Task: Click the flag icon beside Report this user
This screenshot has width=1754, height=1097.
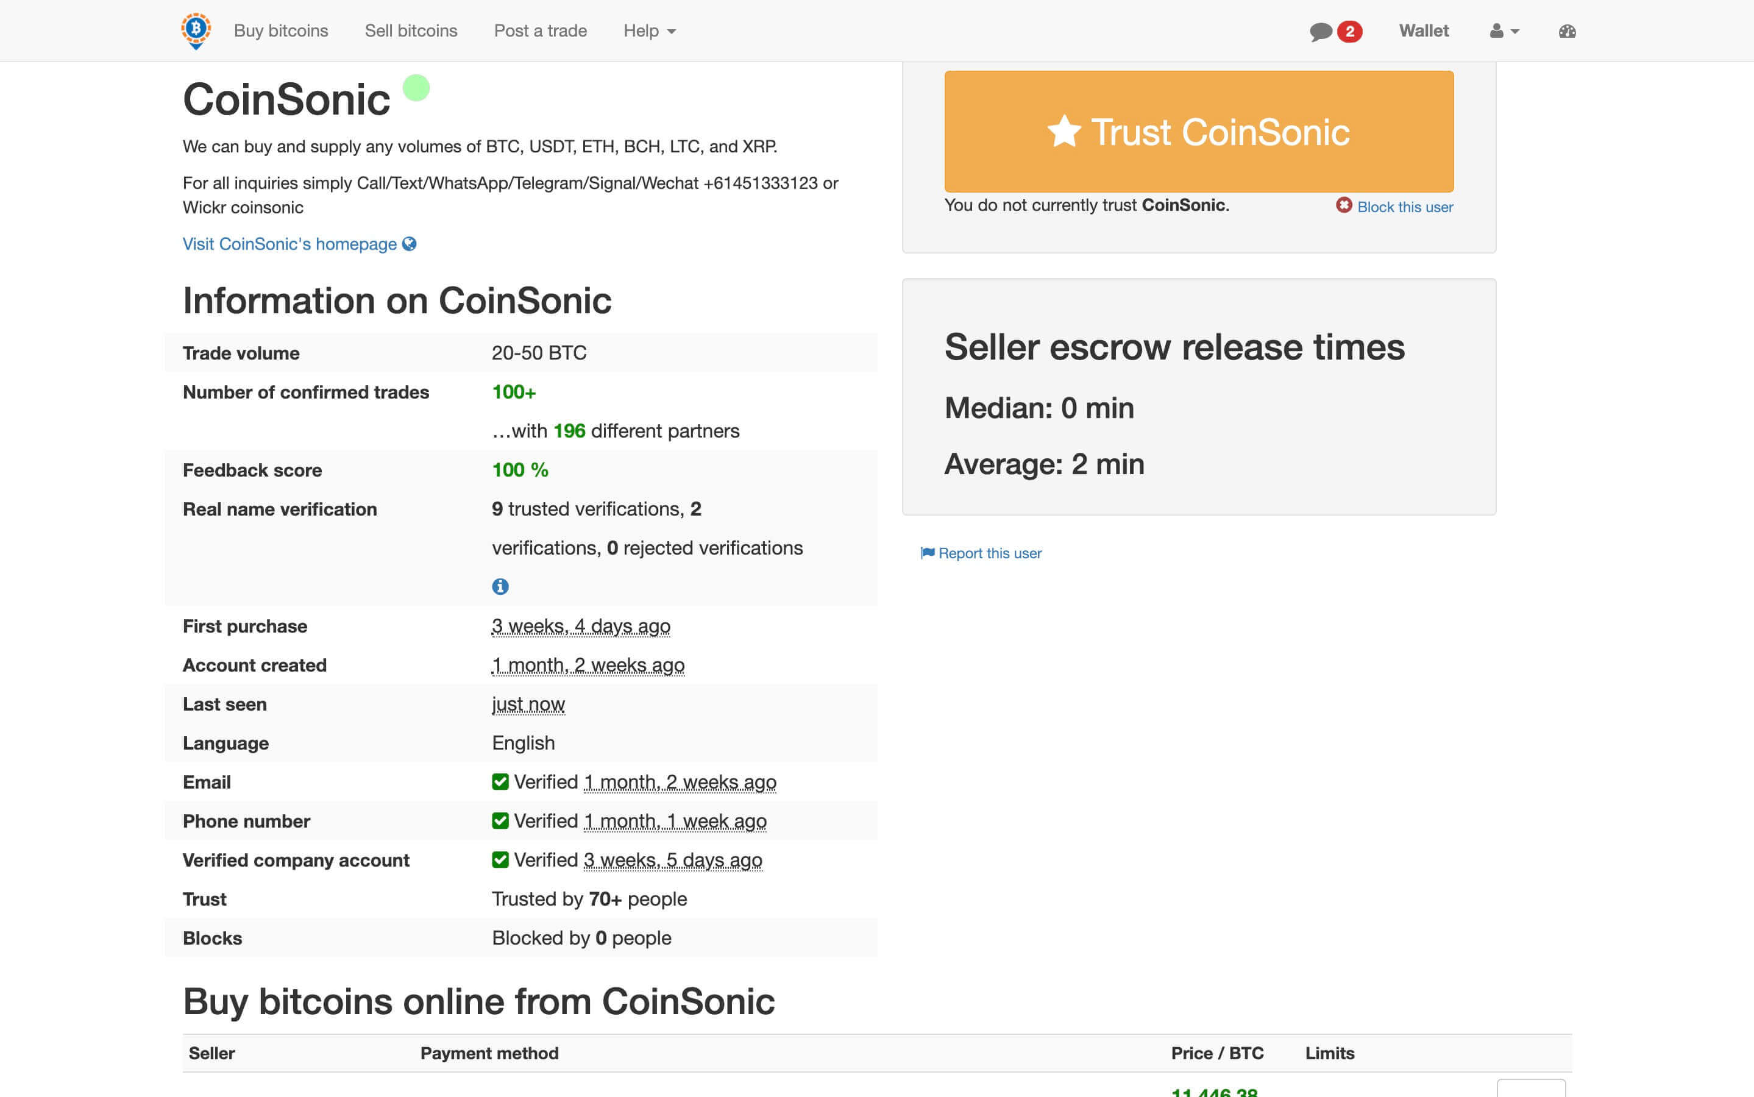Action: 927,553
